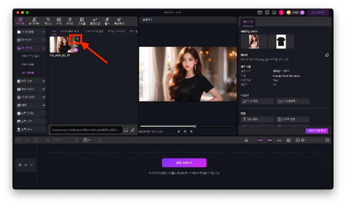Click the undo arrow in timeline toolbar
This screenshot has height=206, width=346.
[x=19, y=140]
